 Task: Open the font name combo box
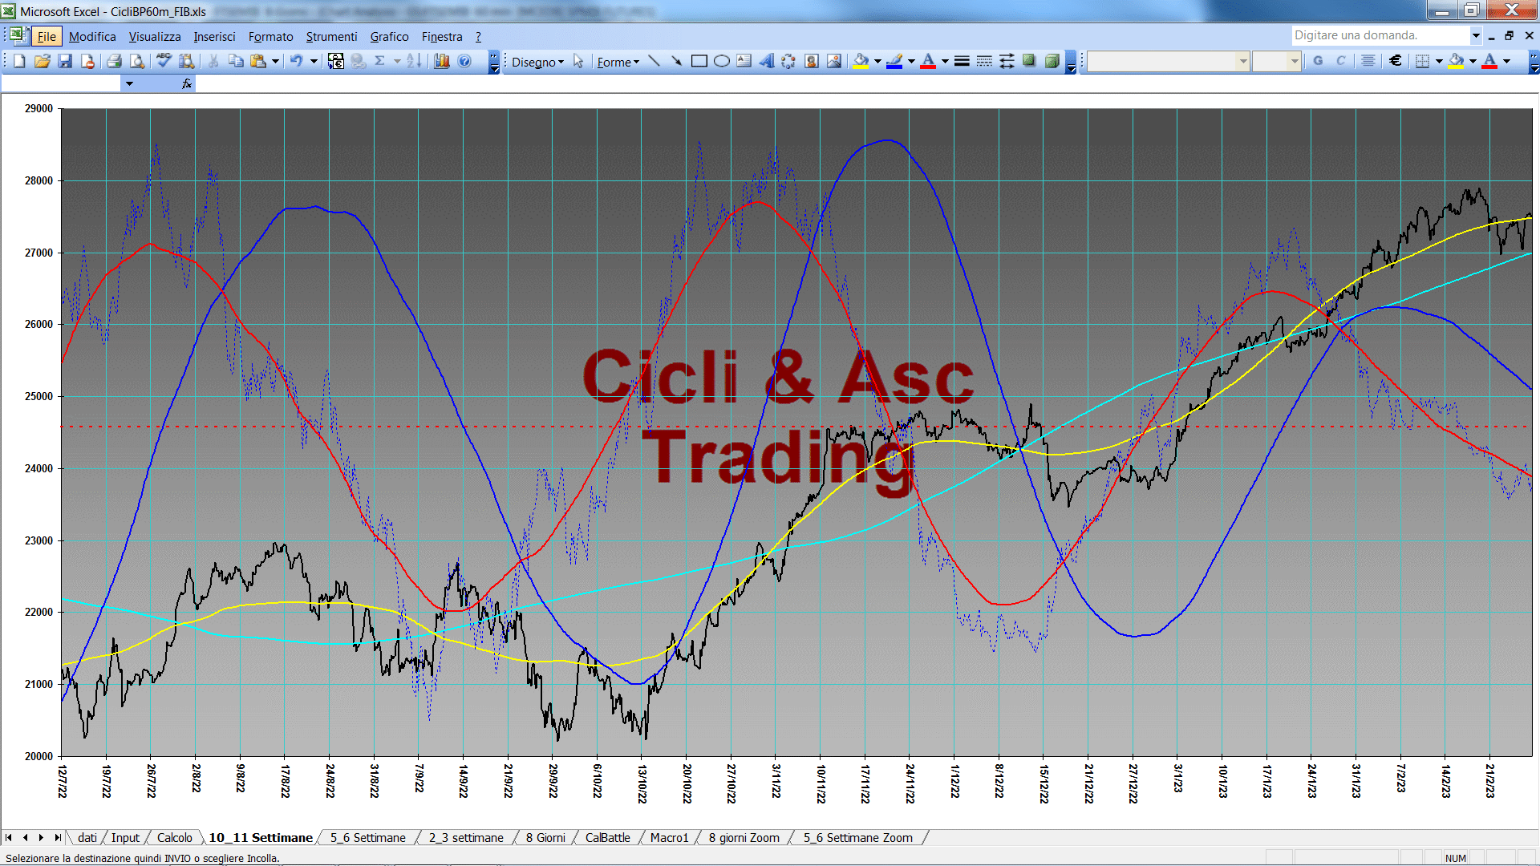pos(1169,61)
